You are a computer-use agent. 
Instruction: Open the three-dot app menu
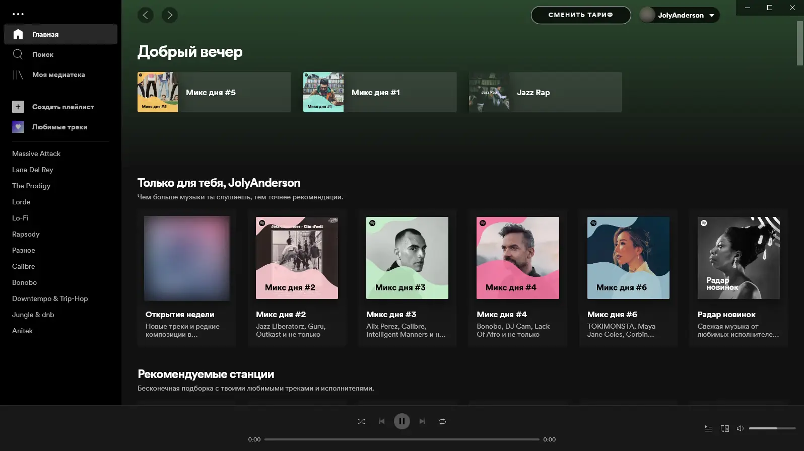pos(18,14)
